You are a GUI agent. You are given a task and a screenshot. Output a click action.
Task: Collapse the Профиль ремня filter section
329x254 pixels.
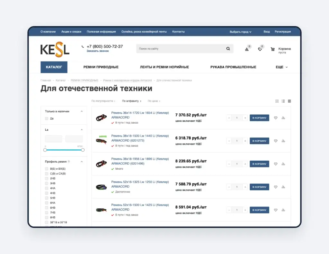click(x=82, y=162)
